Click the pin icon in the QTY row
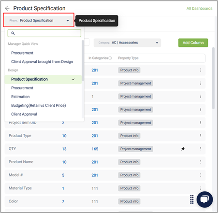218x213 pixels. click(183, 149)
